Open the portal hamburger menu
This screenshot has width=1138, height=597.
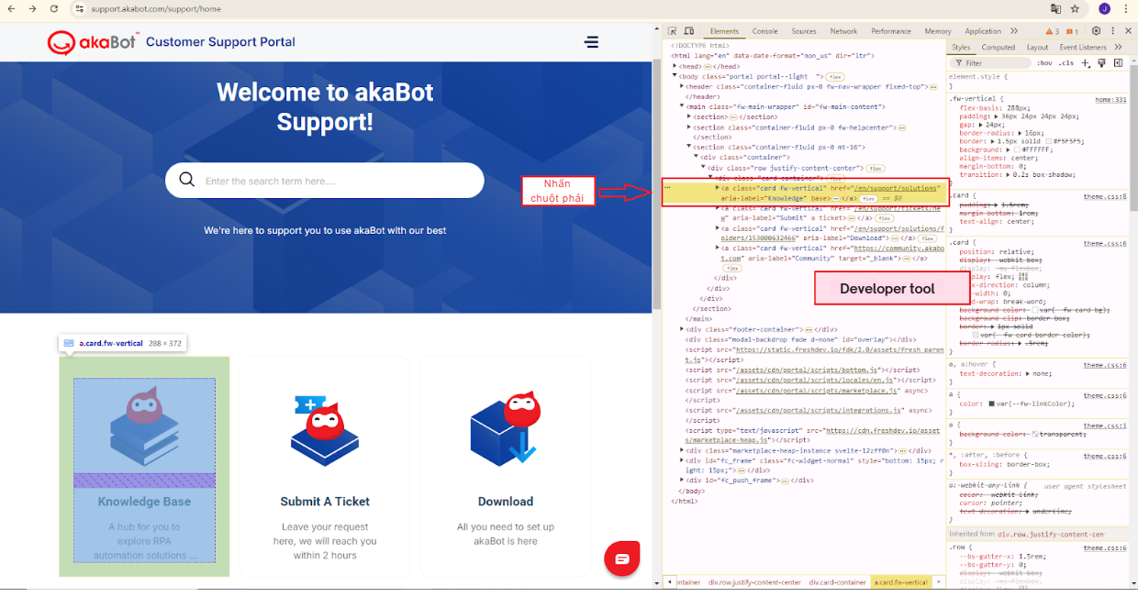[591, 42]
